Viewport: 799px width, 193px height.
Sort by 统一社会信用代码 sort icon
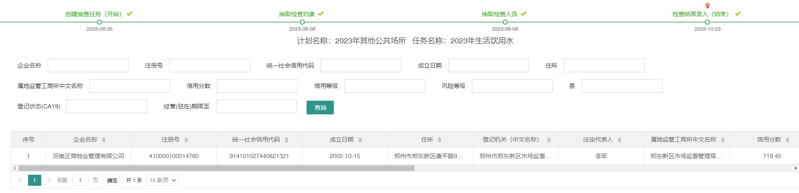[287, 140]
